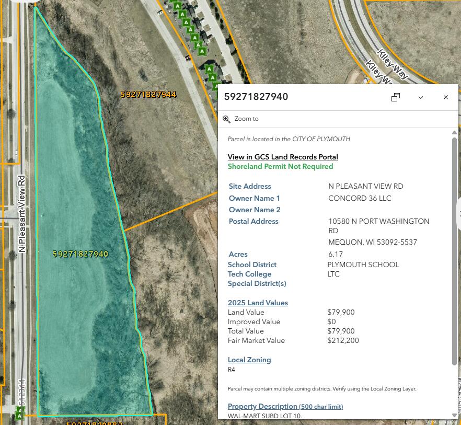This screenshot has height=425, width=461.
Task: Open the 2025 Land Values link
Action: 258,303
